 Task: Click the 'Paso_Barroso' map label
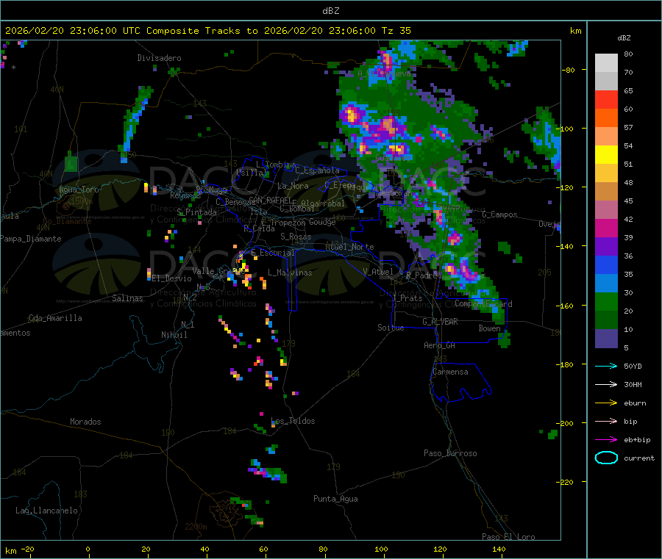click(x=450, y=453)
